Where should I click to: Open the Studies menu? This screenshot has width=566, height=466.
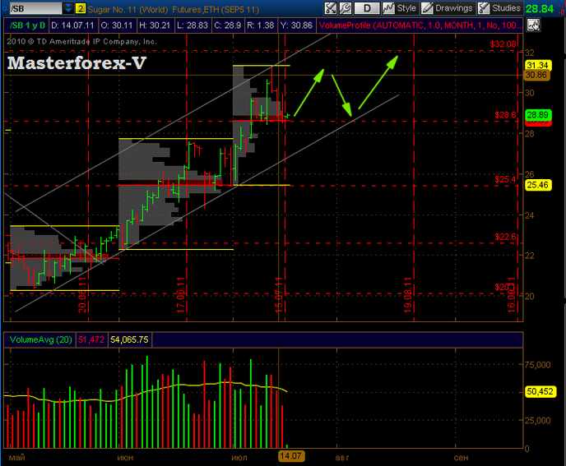pos(499,8)
